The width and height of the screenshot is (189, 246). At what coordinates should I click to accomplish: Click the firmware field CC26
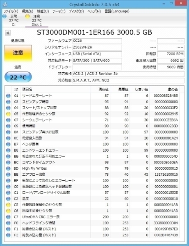click(x=97, y=41)
